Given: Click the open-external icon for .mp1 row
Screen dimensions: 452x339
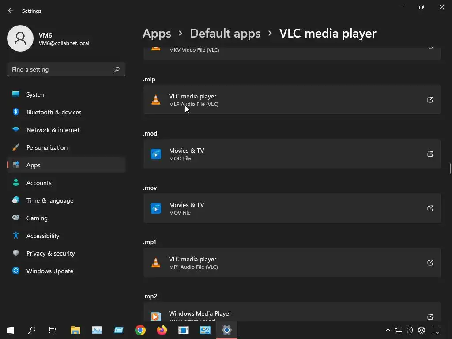Looking at the screenshot, I should coord(430,263).
